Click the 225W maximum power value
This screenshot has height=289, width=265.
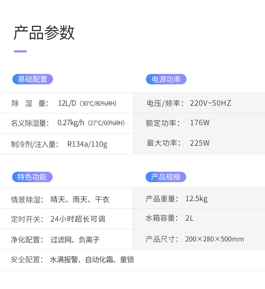[200, 143]
